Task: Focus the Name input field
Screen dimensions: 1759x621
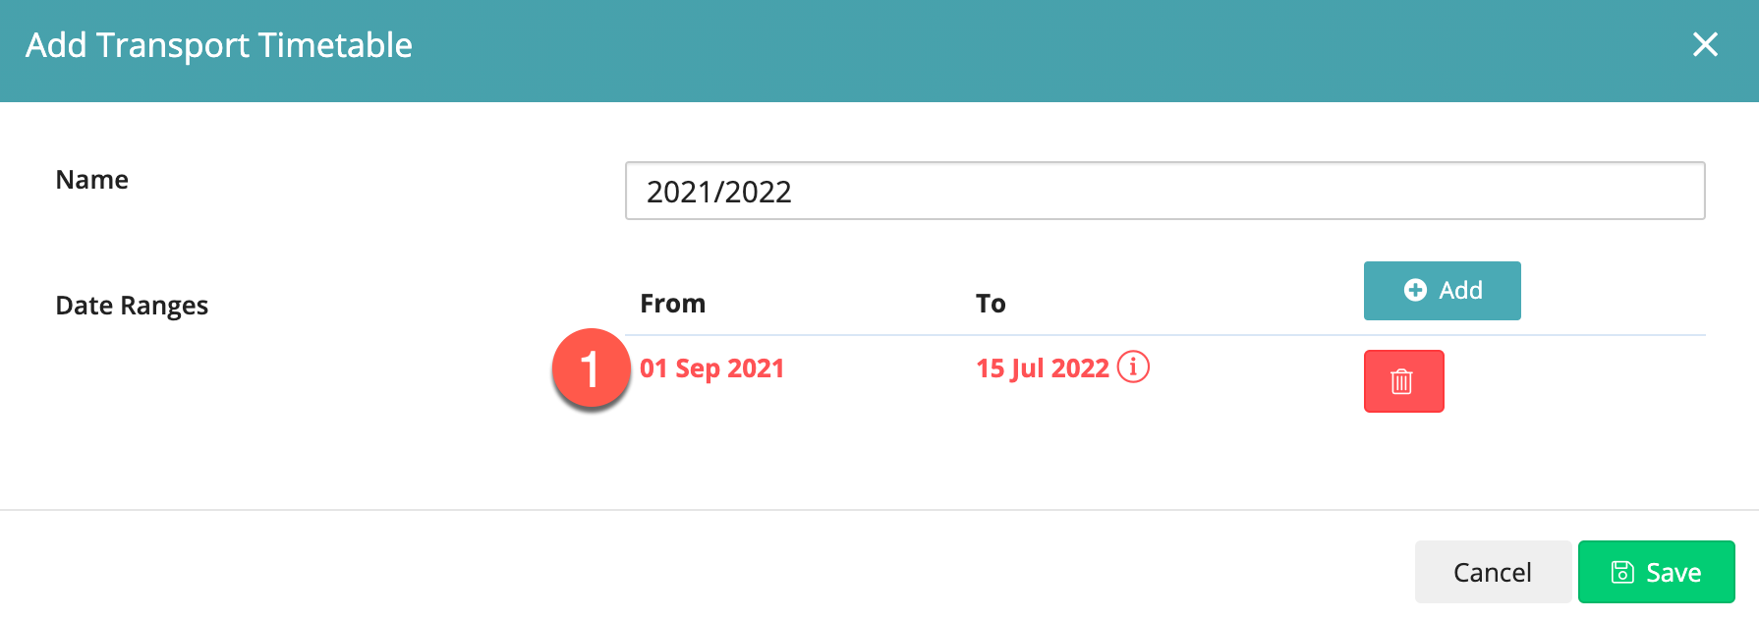Action: click(x=1164, y=191)
